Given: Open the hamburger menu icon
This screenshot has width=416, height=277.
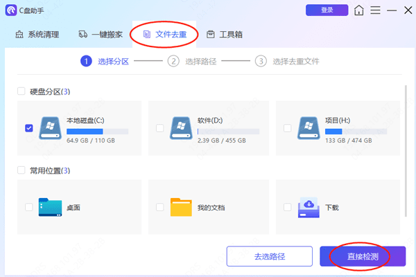Looking at the screenshot, I should click(x=375, y=10).
